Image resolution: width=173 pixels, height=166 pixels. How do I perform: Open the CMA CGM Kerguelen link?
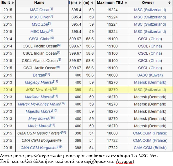click(39, 148)
